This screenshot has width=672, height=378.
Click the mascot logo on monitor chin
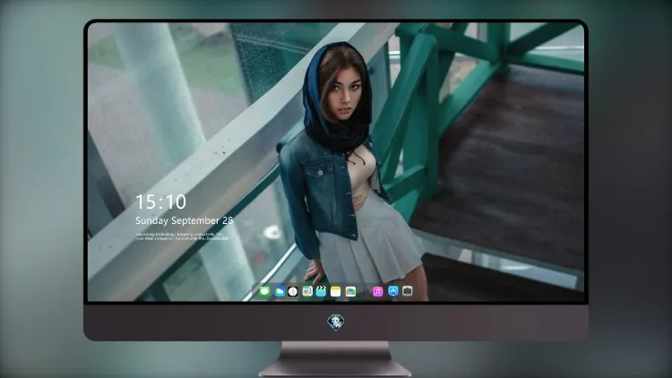(336, 322)
